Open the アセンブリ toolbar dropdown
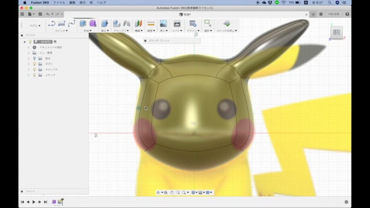 pos(121,31)
